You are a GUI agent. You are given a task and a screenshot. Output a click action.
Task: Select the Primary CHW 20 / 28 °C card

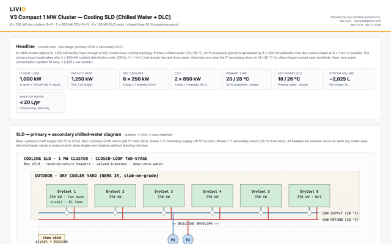(247, 79)
